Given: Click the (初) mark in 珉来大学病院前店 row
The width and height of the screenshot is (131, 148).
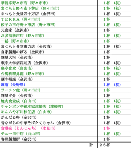Looking at the screenshot, I should click(117, 63).
